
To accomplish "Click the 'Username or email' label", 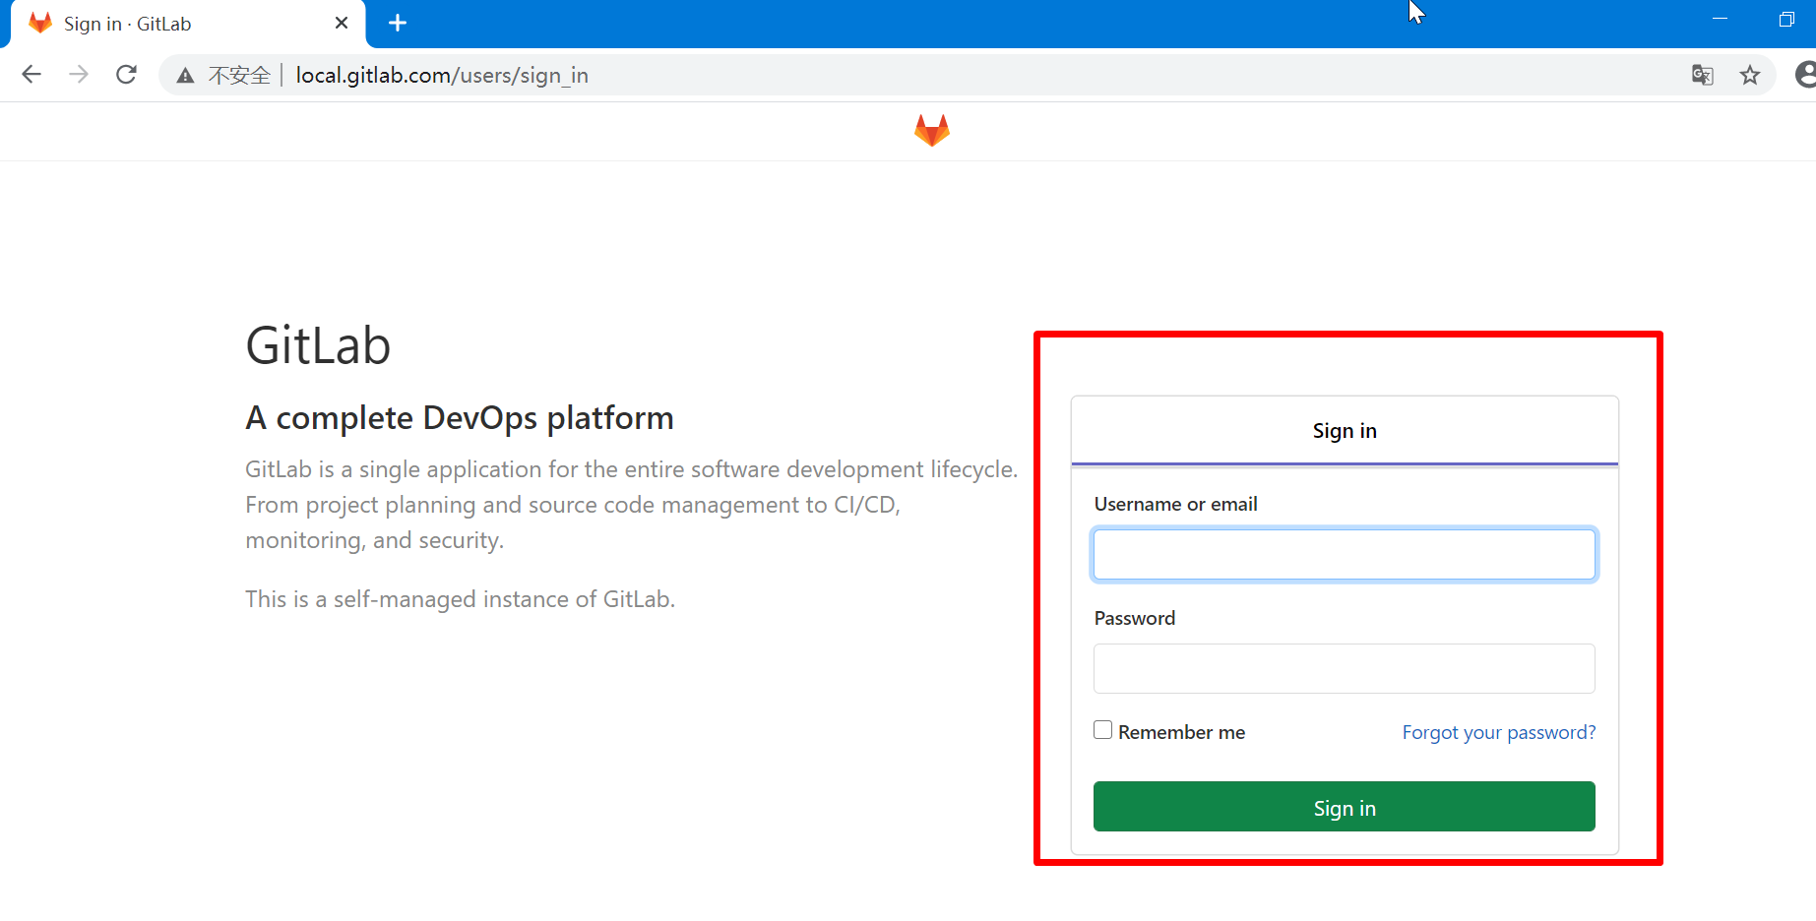I will 1176,504.
